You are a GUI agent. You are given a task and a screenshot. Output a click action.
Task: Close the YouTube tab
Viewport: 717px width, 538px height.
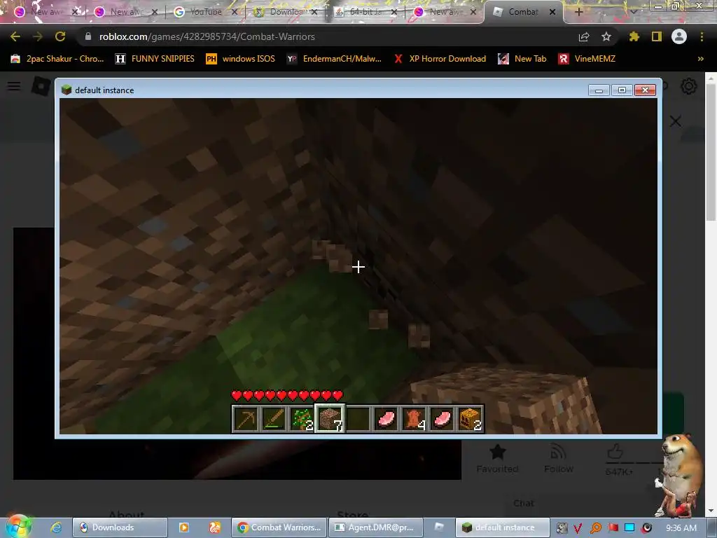pos(235,12)
